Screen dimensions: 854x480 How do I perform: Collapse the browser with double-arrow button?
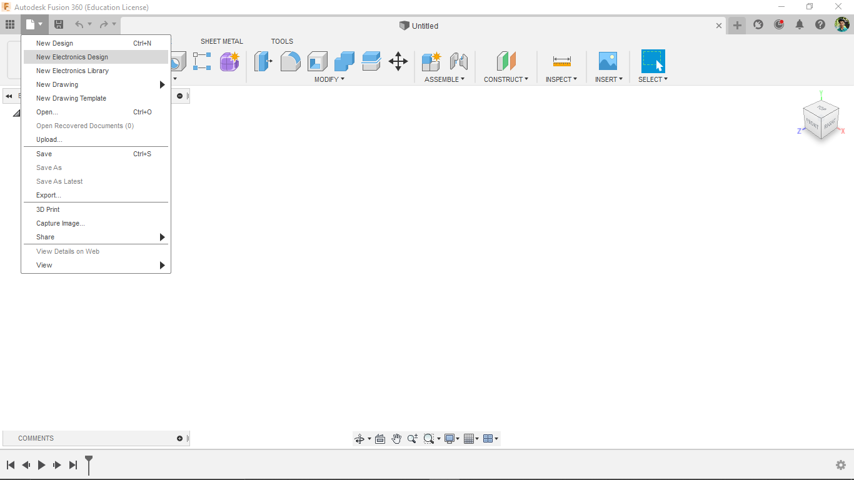tap(9, 96)
